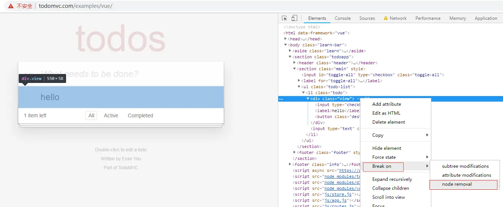Select the Completed filter link
This screenshot has height=207, width=503.
140,115
